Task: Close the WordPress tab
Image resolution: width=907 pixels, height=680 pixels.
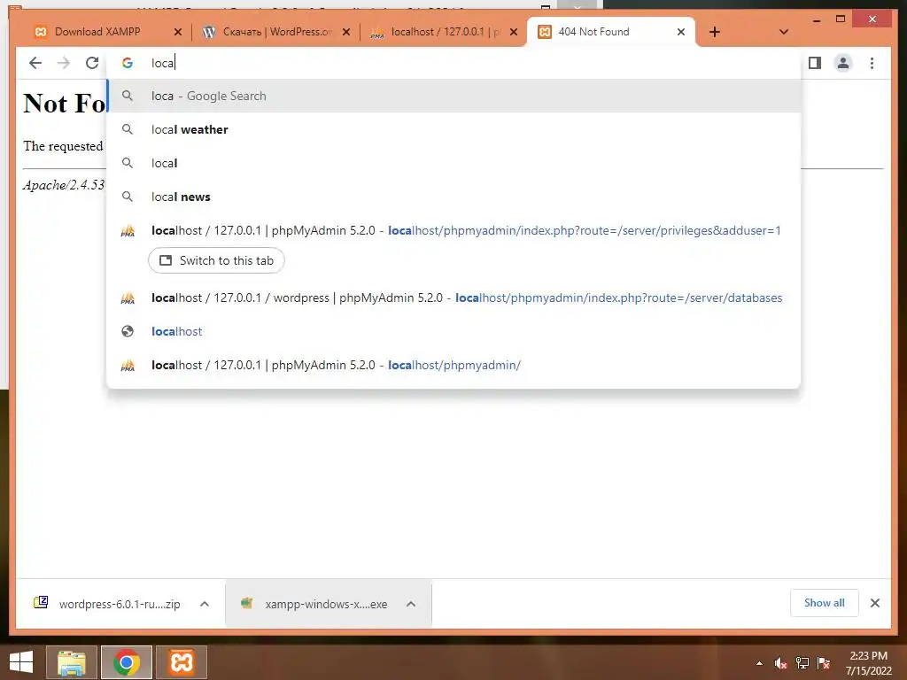Action: 346,33
